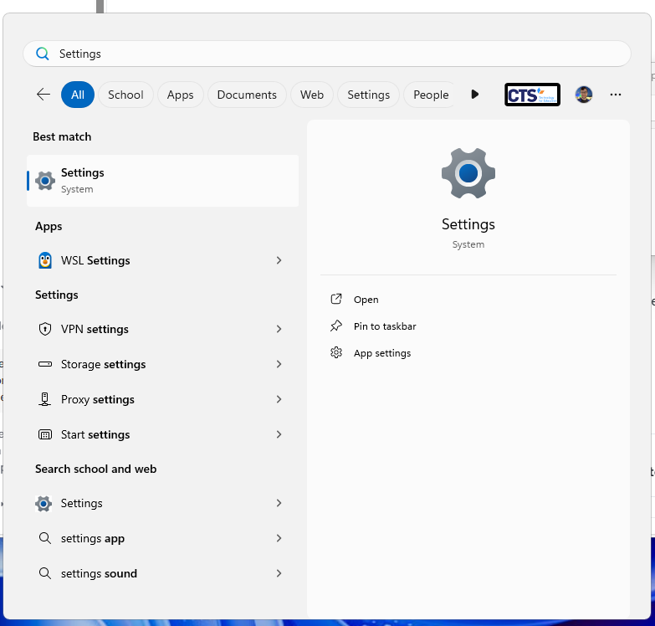The image size is (655, 626).
Task: Open the three-dots more options menu
Action: coord(616,95)
